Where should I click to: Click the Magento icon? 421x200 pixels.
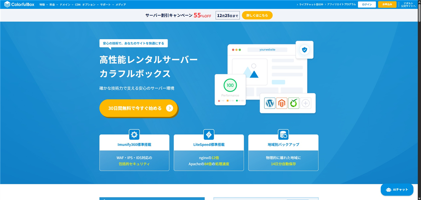282,103
